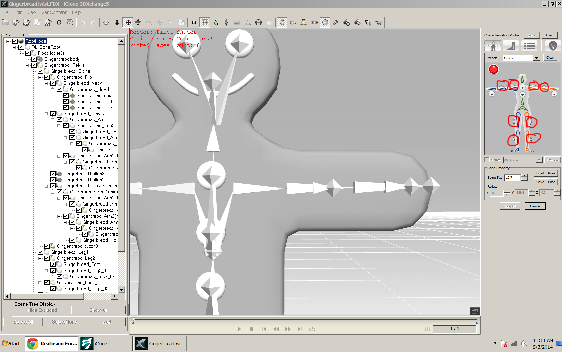This screenshot has width=562, height=352.
Task: Collapse the Gingerbread_Pelvis tree node
Action: (27, 65)
